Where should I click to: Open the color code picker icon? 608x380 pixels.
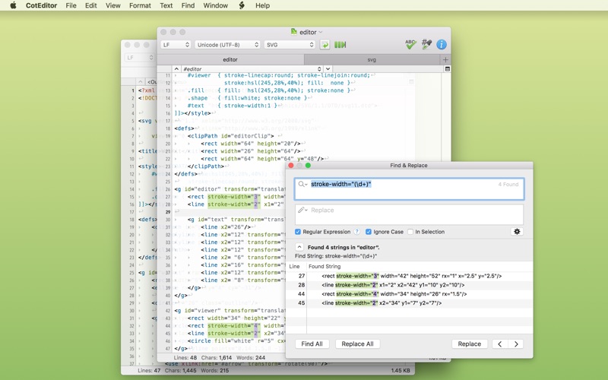[x=426, y=44]
